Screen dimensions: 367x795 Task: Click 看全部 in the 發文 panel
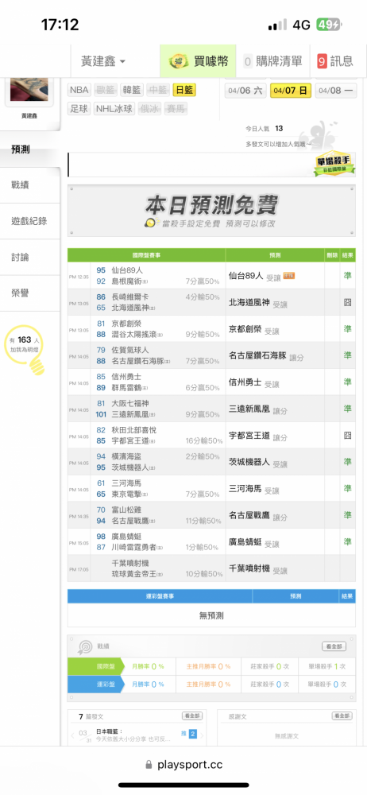coord(192,716)
